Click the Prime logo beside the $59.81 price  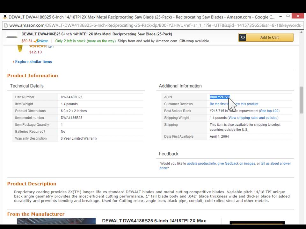pyautogui.click(x=41, y=41)
